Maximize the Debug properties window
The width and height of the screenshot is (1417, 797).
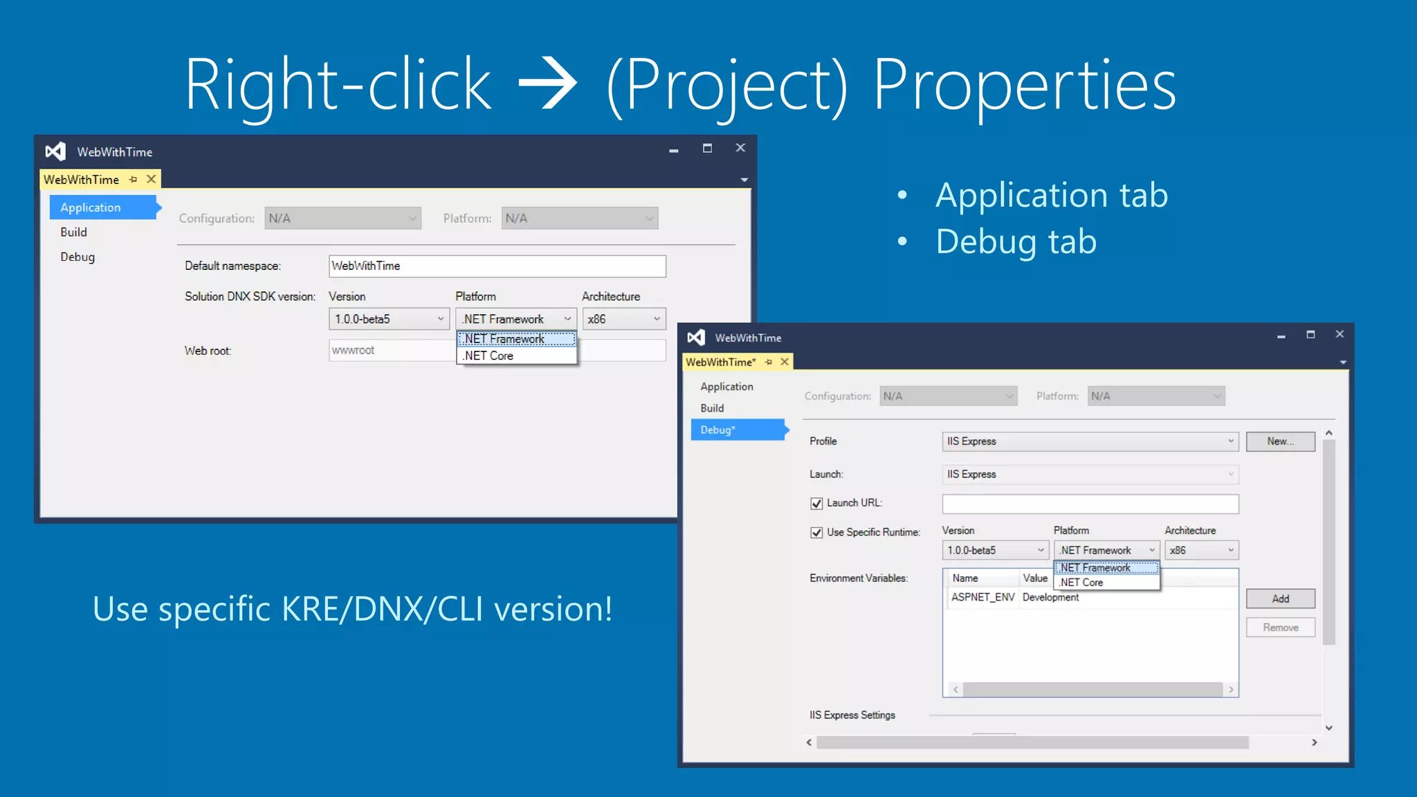tap(1310, 334)
